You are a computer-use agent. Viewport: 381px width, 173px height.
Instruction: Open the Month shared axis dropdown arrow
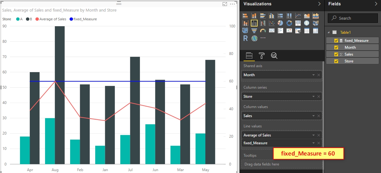313,75
